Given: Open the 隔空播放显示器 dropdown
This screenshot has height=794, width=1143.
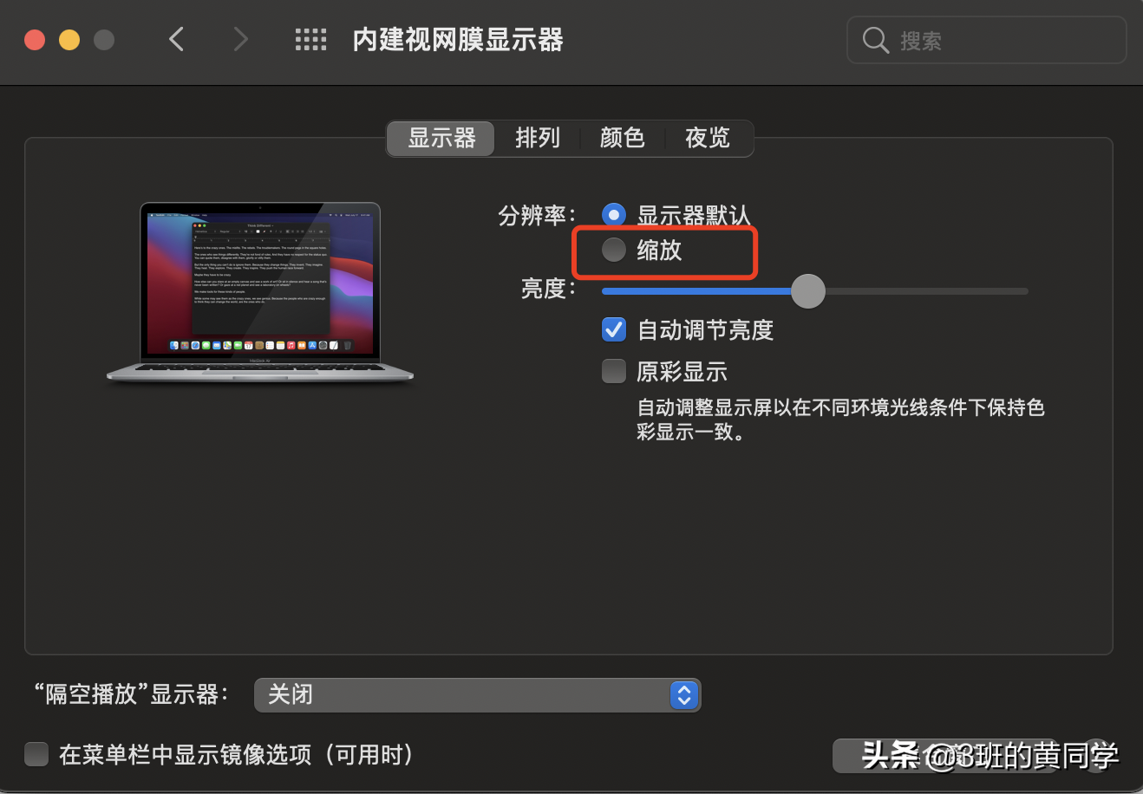Looking at the screenshot, I should pos(477,694).
